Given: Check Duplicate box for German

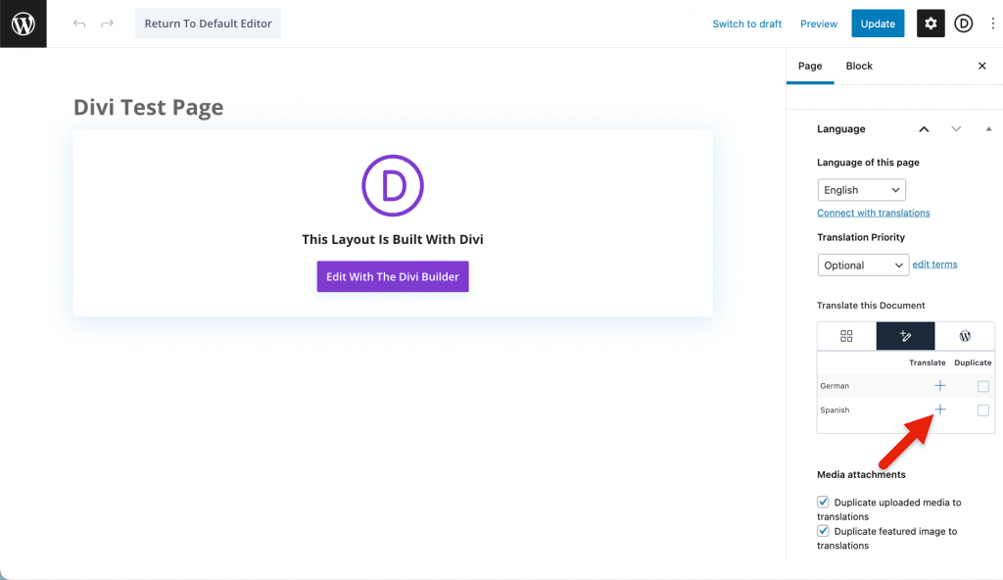Looking at the screenshot, I should (983, 386).
